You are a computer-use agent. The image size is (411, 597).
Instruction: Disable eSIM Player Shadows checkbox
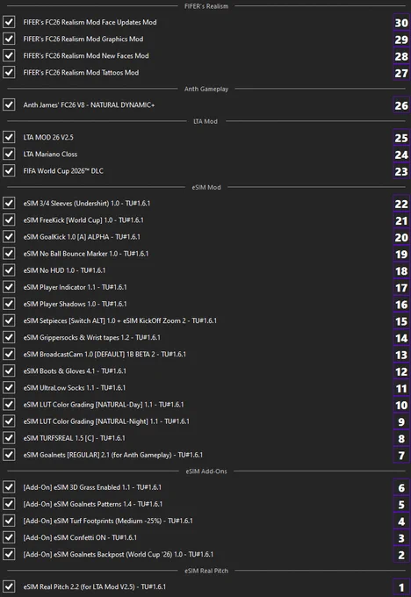coord(9,304)
